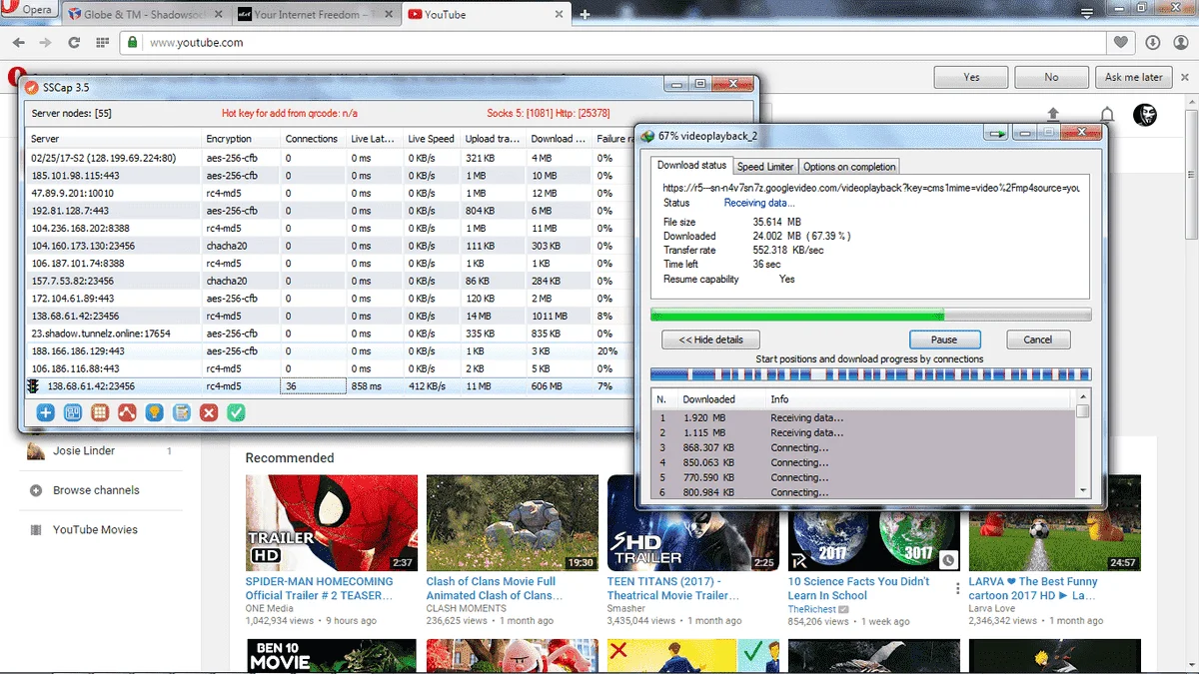Click the Yes button in Opera prompt
Viewport: 1199px width, 674px height.
point(971,77)
